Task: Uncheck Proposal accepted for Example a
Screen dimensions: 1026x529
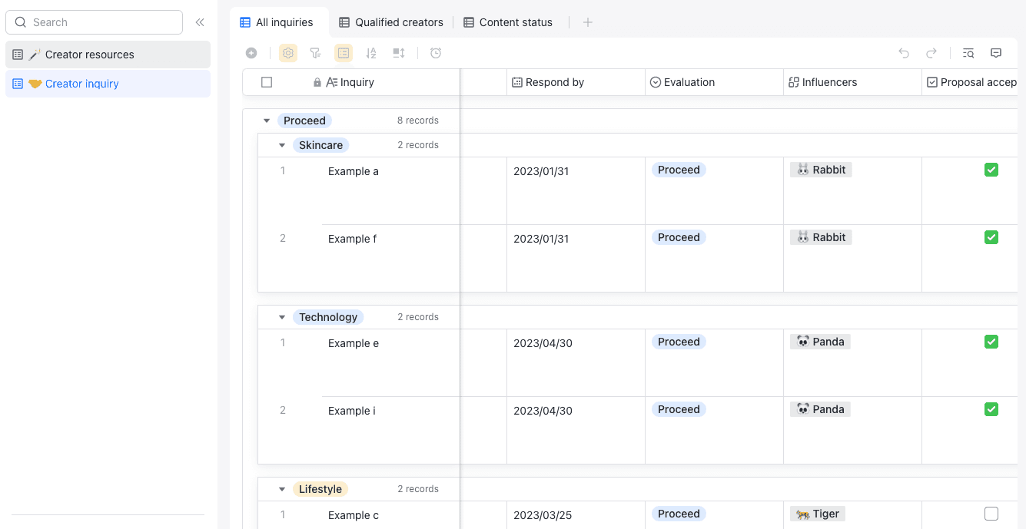Action: [991, 170]
